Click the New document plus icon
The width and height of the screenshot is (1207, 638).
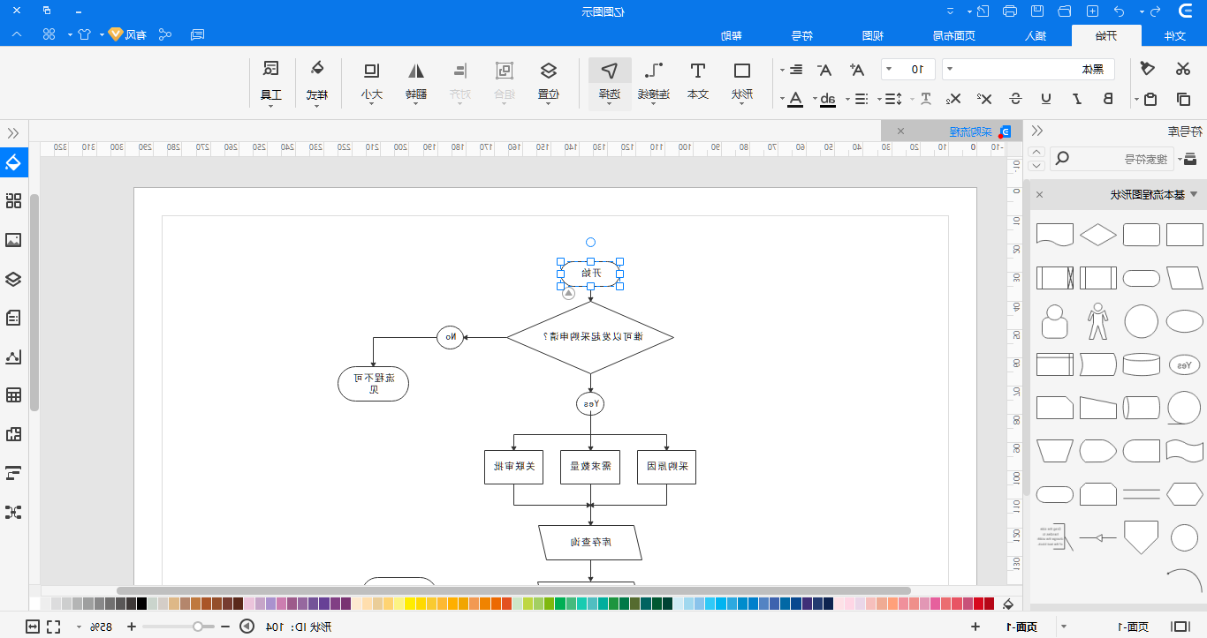(x=1093, y=11)
